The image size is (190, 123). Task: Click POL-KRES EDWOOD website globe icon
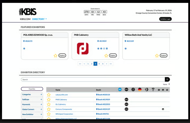point(24,49)
